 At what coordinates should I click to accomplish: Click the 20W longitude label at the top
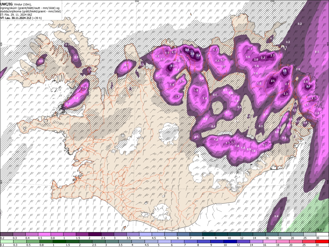[137, 1]
